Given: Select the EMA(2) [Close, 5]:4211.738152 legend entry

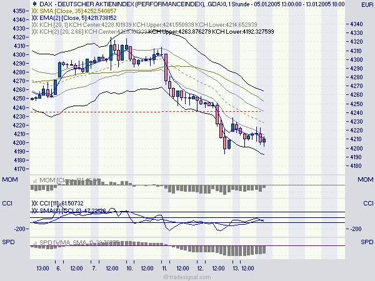Looking at the screenshot, I should [78, 18].
